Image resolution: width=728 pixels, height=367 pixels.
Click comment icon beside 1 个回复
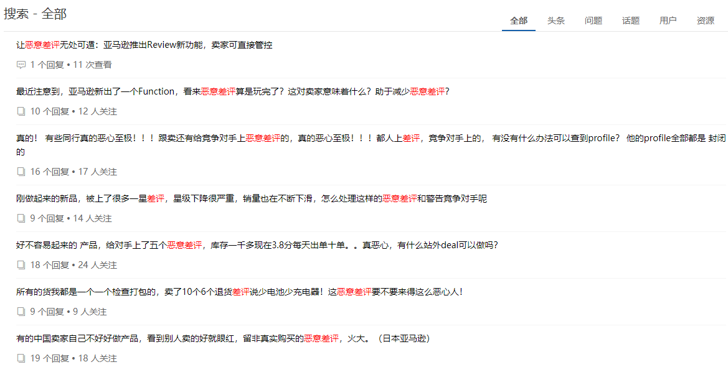click(21, 65)
